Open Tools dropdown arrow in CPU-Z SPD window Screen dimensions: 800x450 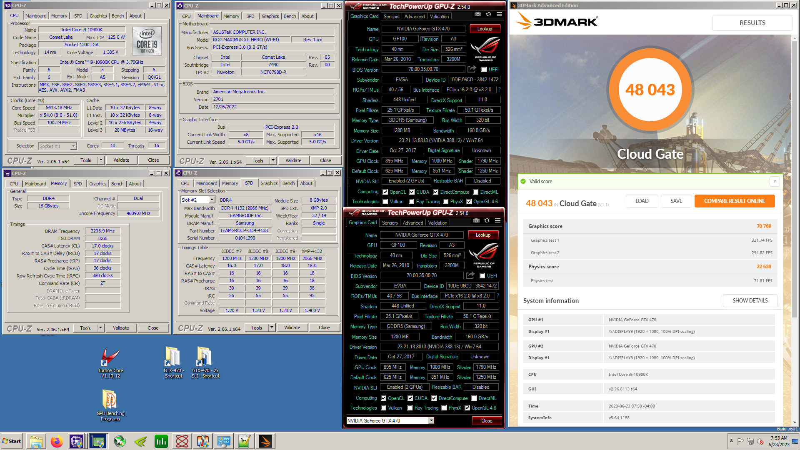[272, 327]
